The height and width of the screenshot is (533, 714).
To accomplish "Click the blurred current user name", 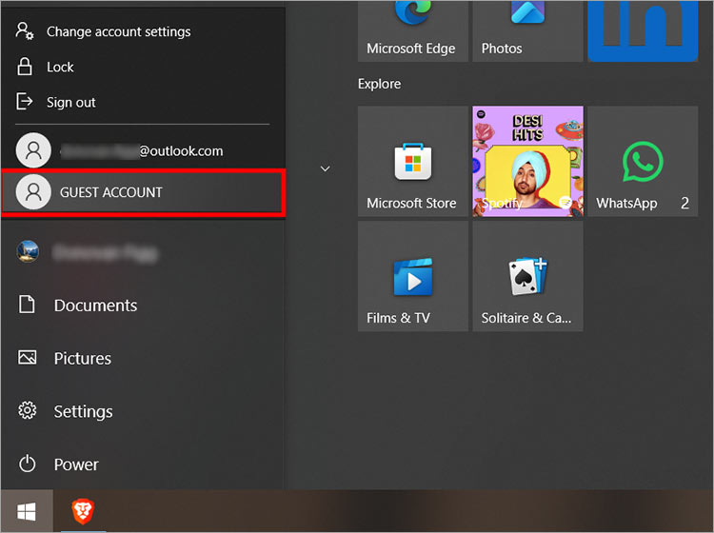I will click(x=106, y=252).
